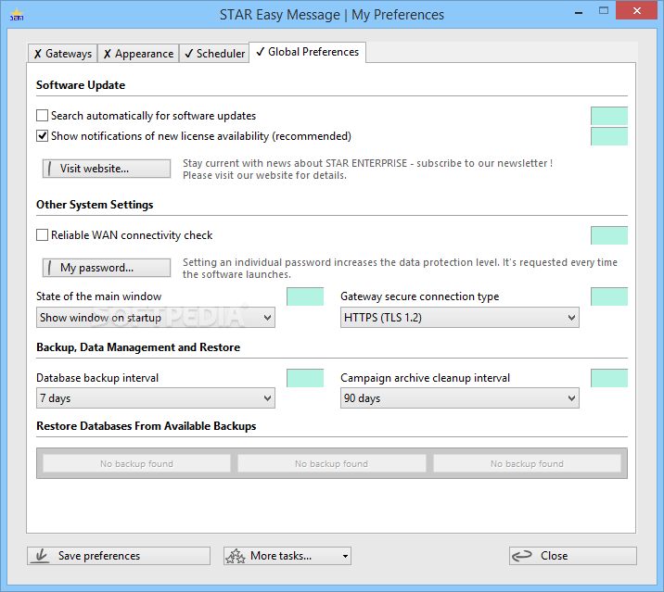Click last No backup found button
664x592 pixels.
coord(527,464)
